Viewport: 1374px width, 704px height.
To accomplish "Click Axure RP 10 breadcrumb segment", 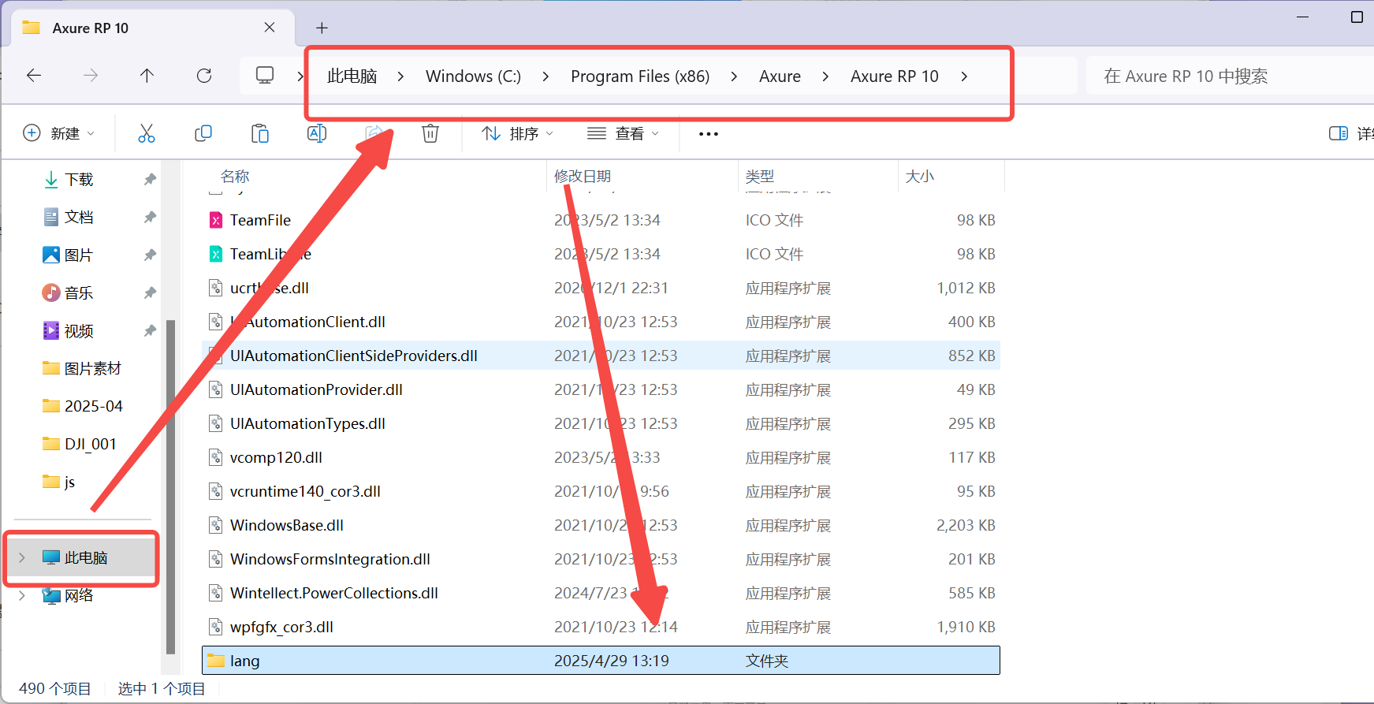I will click(x=894, y=76).
